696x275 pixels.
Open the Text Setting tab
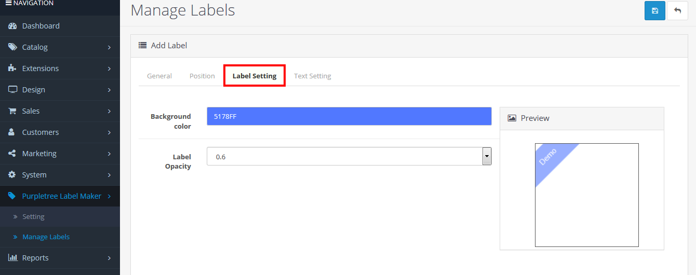[x=313, y=76]
